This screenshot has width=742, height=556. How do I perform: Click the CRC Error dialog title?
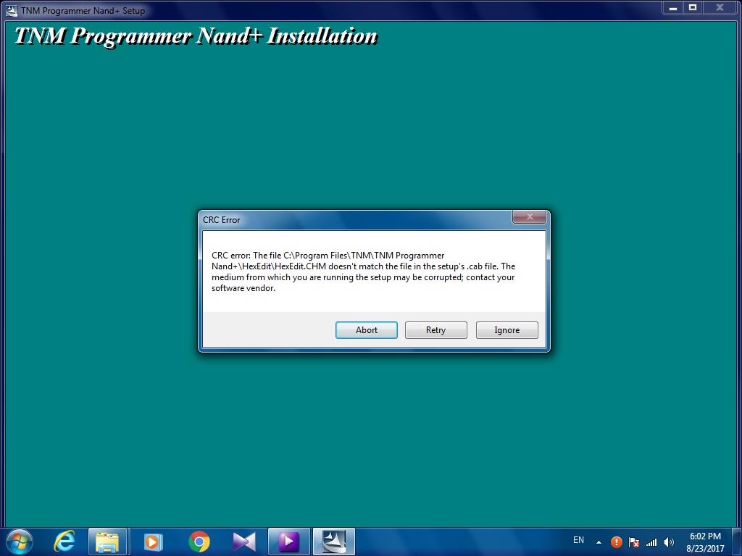(222, 220)
